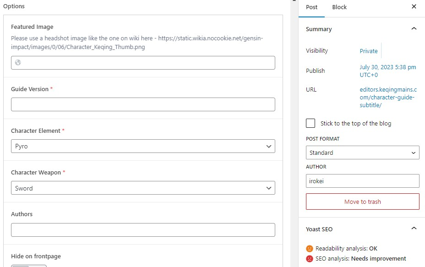Click the Move to trash button
The height and width of the screenshot is (267, 425).
point(362,201)
